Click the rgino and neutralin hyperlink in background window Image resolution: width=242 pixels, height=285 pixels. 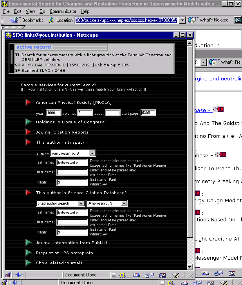click(219, 78)
